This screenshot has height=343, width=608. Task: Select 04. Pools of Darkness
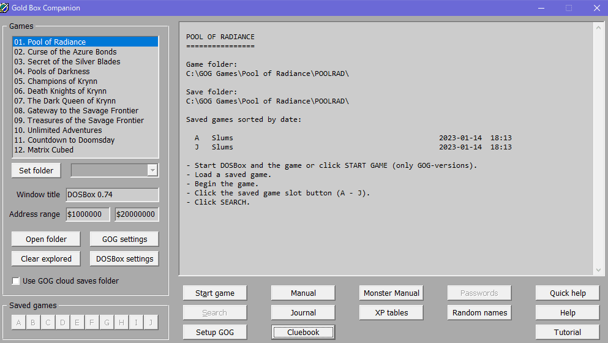[x=86, y=72]
